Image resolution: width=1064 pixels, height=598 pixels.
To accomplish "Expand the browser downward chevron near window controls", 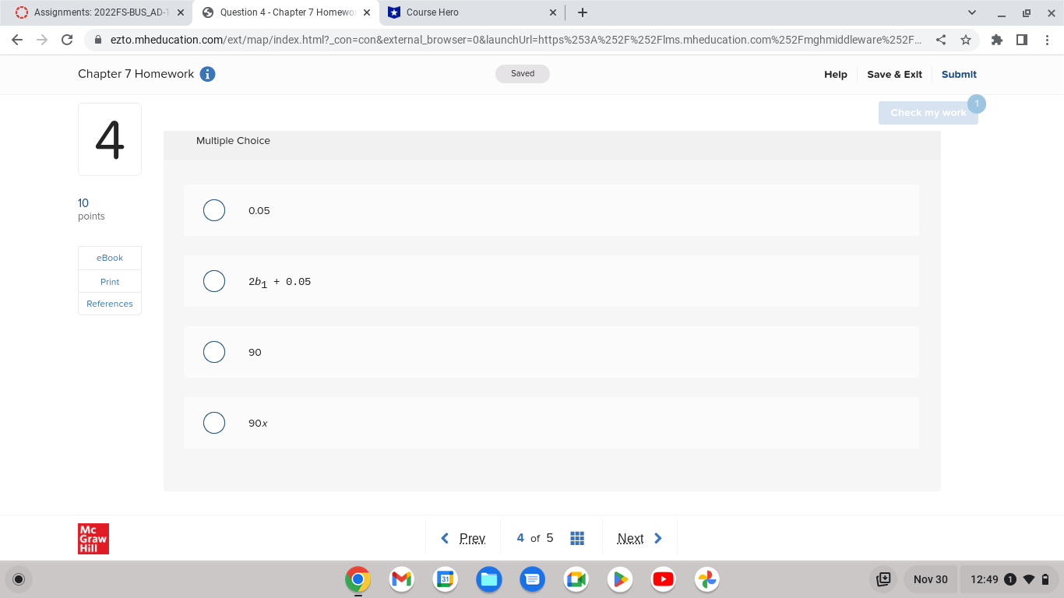I will [x=971, y=12].
